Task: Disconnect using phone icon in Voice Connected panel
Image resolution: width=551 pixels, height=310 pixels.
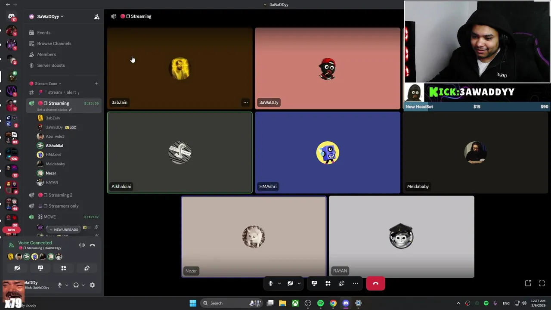Action: coord(92,245)
